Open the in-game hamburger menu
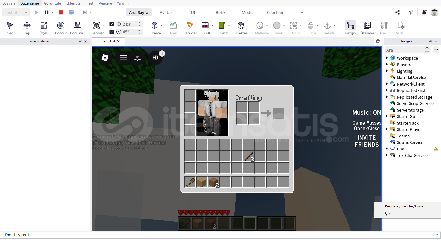The image size is (441, 249). click(123, 58)
